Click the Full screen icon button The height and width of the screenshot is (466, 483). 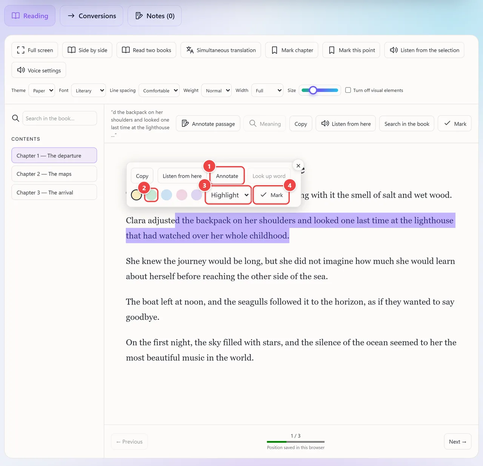pos(35,50)
